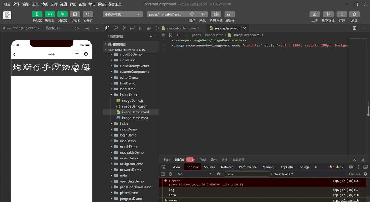Screen dimensions: 370x202
Task: Start real-device debugging (真机调试)
Action: [x=216, y=14]
